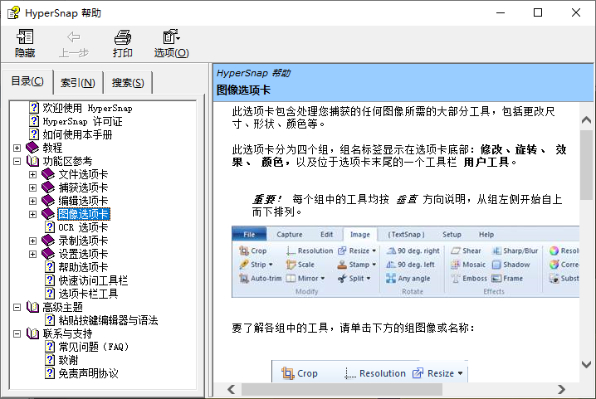Open the 免责声明协议 topic
Image resolution: width=596 pixels, height=399 pixels.
88,373
